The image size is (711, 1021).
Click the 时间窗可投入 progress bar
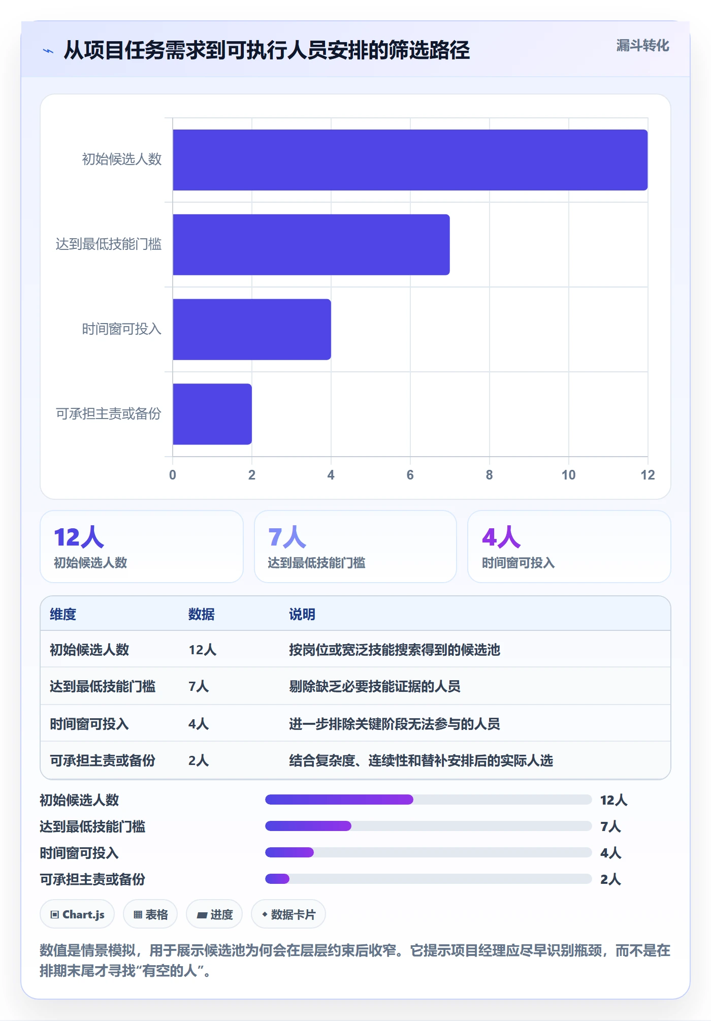(429, 852)
